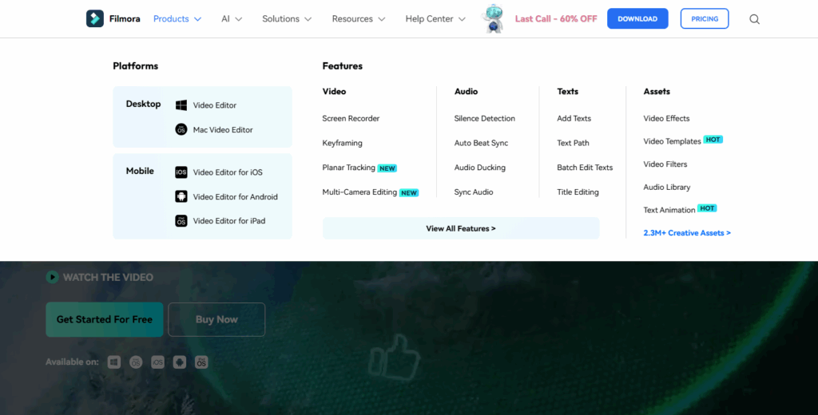Click the astronaut promo mascot icon
This screenshot has width=818, height=415.
(x=492, y=19)
